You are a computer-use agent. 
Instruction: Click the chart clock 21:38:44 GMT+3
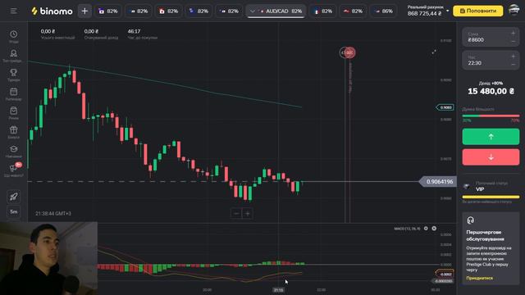[53, 213]
